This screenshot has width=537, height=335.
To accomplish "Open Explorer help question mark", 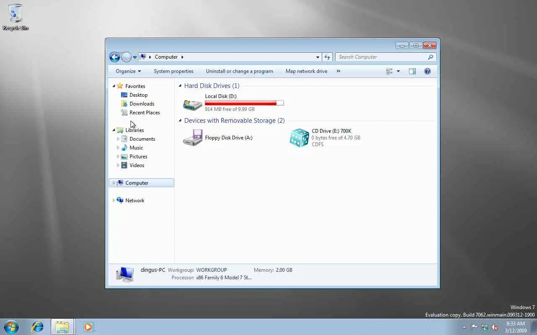I will [428, 71].
